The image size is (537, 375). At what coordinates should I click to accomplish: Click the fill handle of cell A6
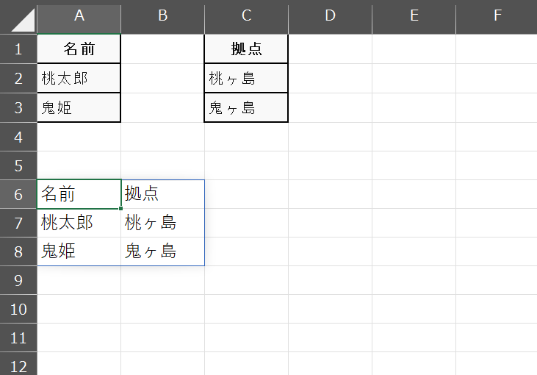pos(121,208)
